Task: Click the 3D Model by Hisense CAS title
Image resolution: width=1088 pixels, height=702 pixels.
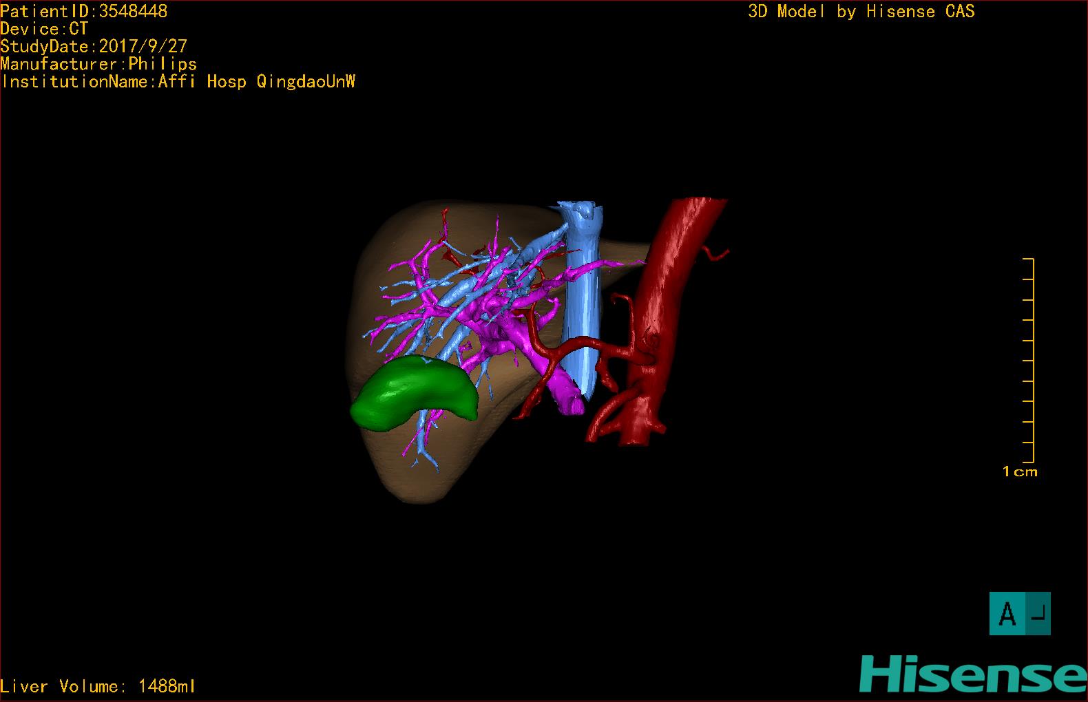Action: 861,12
